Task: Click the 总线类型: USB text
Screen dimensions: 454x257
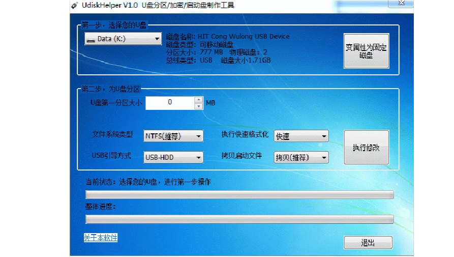Action: [189, 60]
